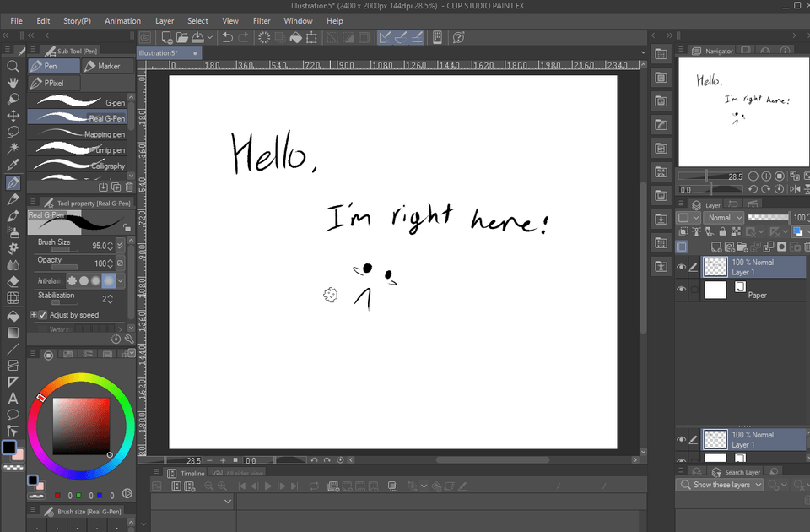The image size is (810, 532).
Task: Toggle Snap to Ruler in command bar
Action: click(x=386, y=37)
